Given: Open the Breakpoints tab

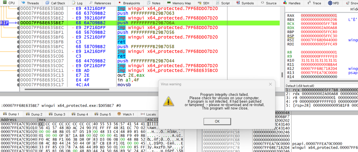Looking at the screenshot, I should [x=129, y=3].
